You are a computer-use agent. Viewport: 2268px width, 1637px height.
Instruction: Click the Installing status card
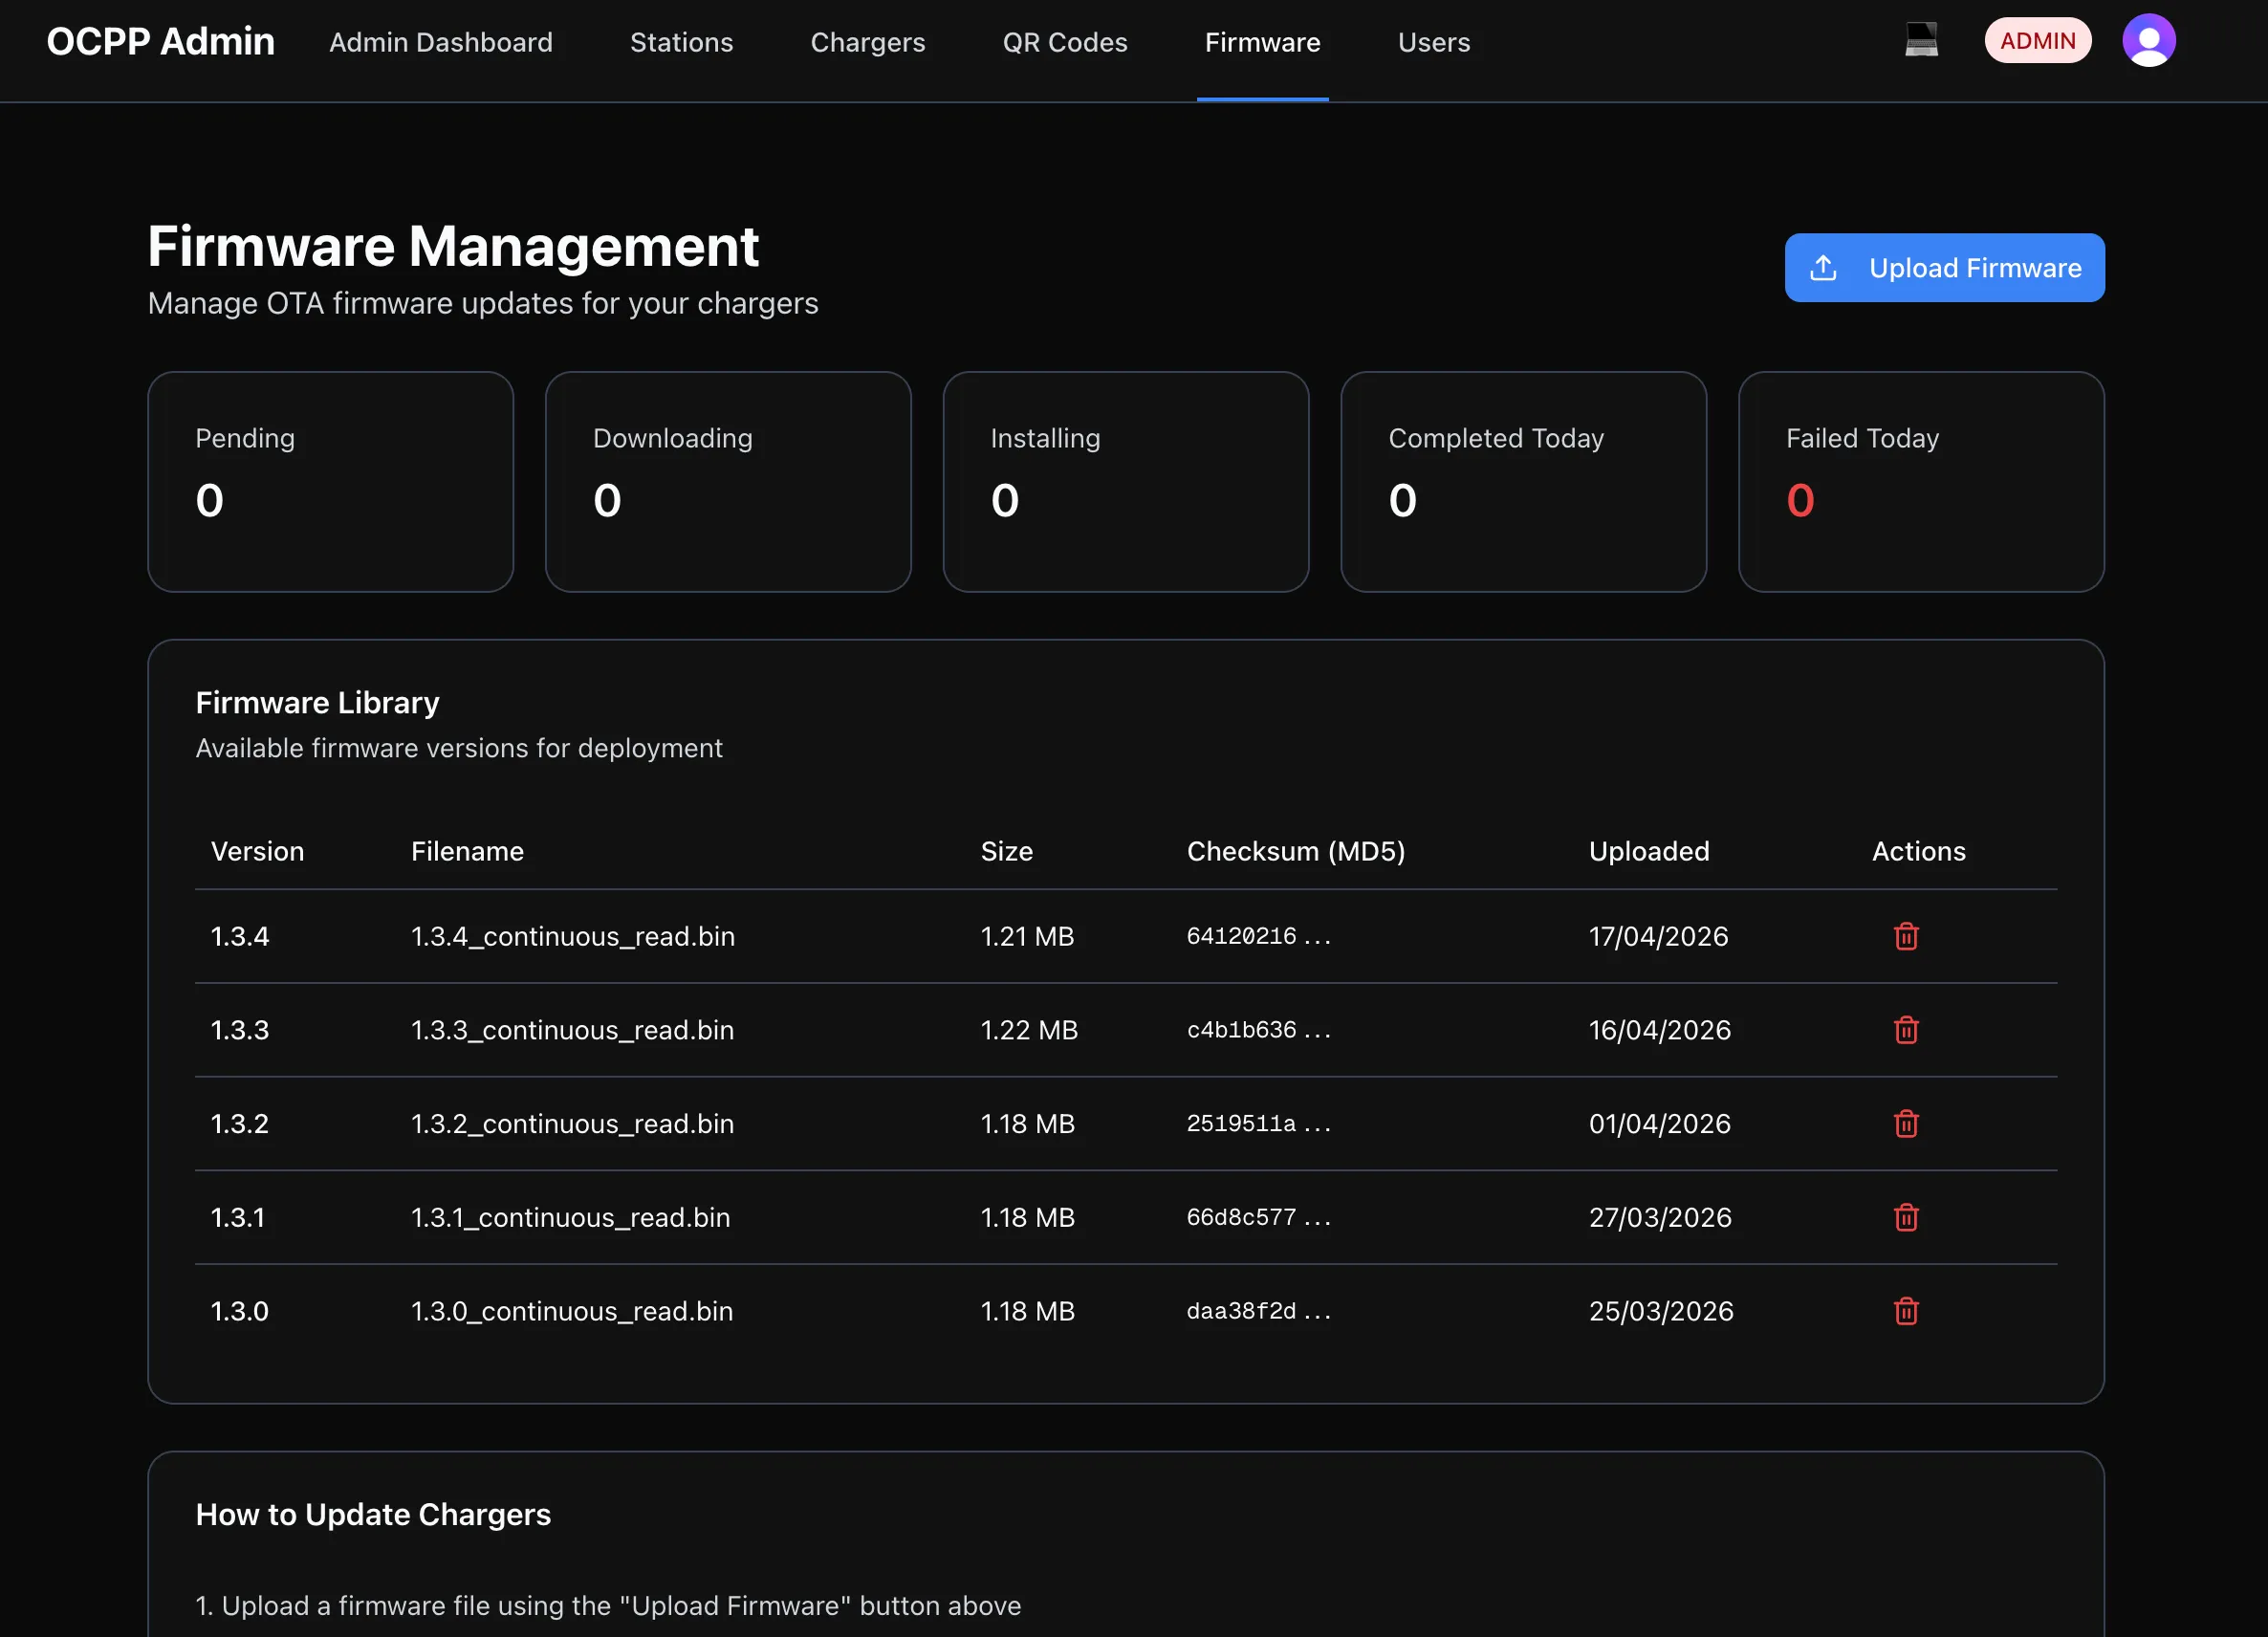tap(1126, 482)
